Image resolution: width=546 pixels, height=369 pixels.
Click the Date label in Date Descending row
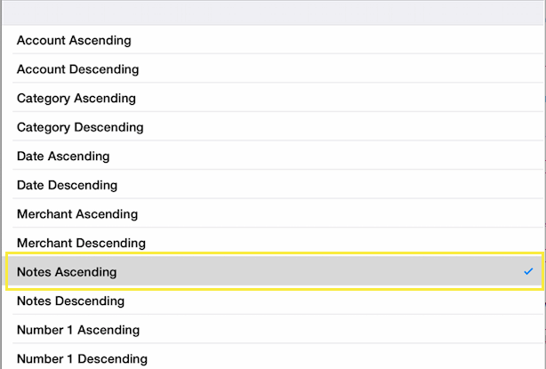[30, 185]
